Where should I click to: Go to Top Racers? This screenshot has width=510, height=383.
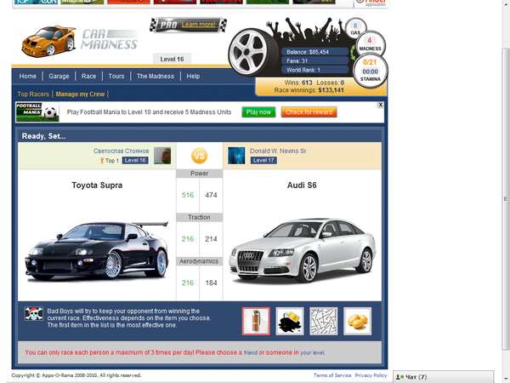(33, 94)
